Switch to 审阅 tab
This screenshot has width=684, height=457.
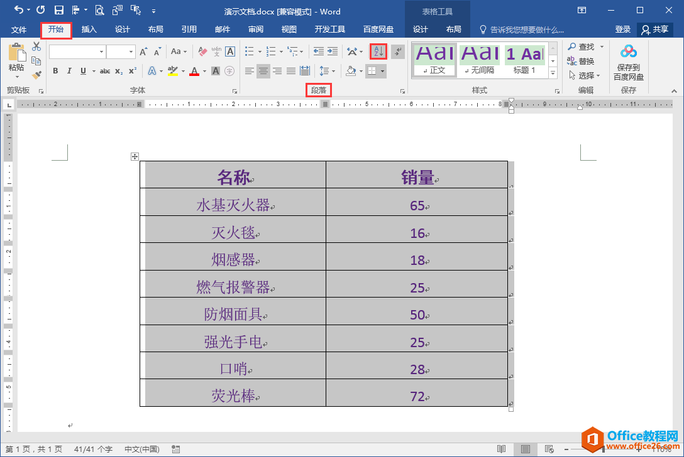pos(256,30)
